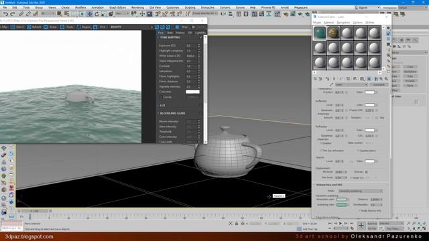
Task: Toggle the Auto Key button
Action: [x=372, y=224]
